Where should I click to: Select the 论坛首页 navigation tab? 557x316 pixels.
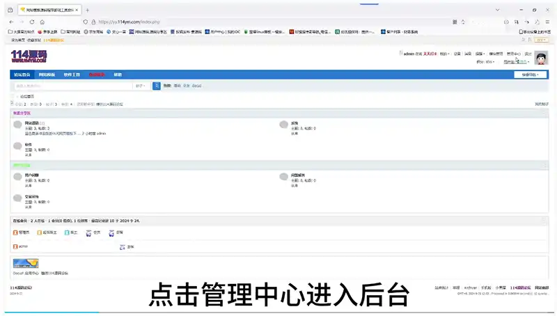(x=22, y=74)
